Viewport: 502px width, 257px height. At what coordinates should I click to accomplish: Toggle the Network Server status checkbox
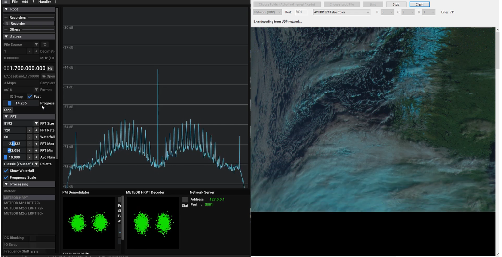(185, 200)
